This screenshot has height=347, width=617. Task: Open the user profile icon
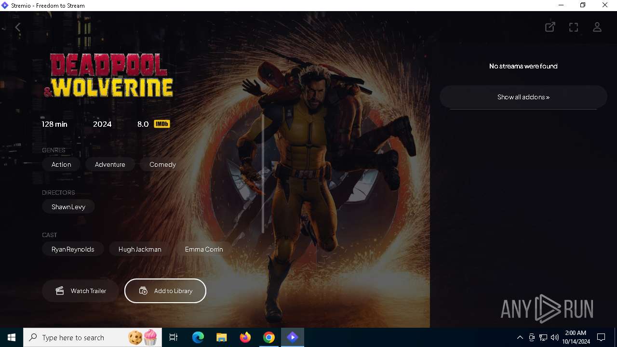[597, 27]
